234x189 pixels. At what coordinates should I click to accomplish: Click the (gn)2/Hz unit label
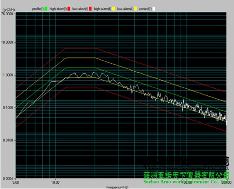pyautogui.click(x=9, y=10)
